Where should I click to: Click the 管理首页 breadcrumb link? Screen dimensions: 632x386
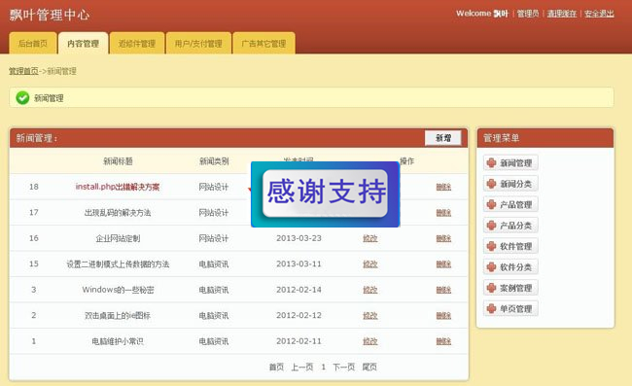(x=23, y=71)
